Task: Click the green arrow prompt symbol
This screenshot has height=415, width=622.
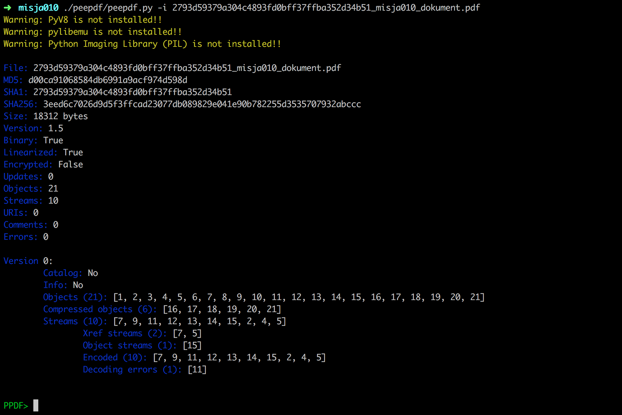Action: (x=7, y=8)
